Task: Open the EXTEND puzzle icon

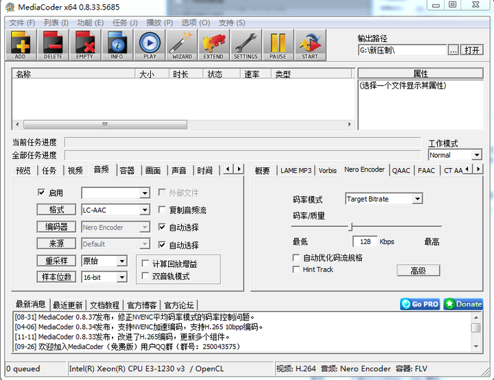Action: (214, 45)
